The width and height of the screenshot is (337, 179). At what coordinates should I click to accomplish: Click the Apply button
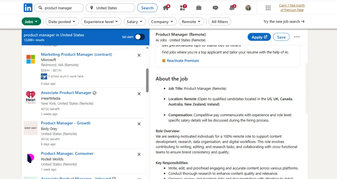point(259,37)
